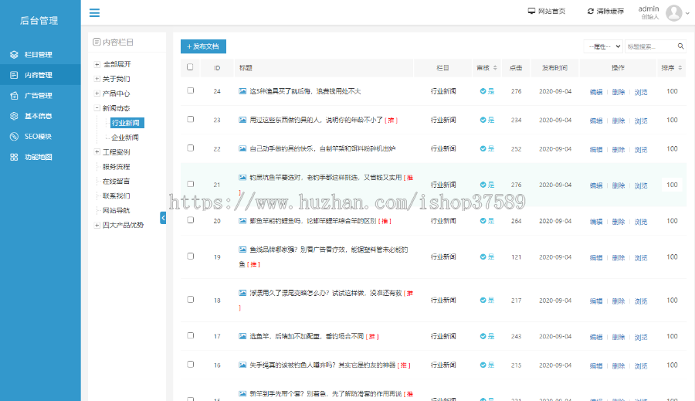Image resolution: width=695 pixels, height=401 pixels.
Task: Check the row ID 21 checkbox
Action: pyautogui.click(x=191, y=184)
